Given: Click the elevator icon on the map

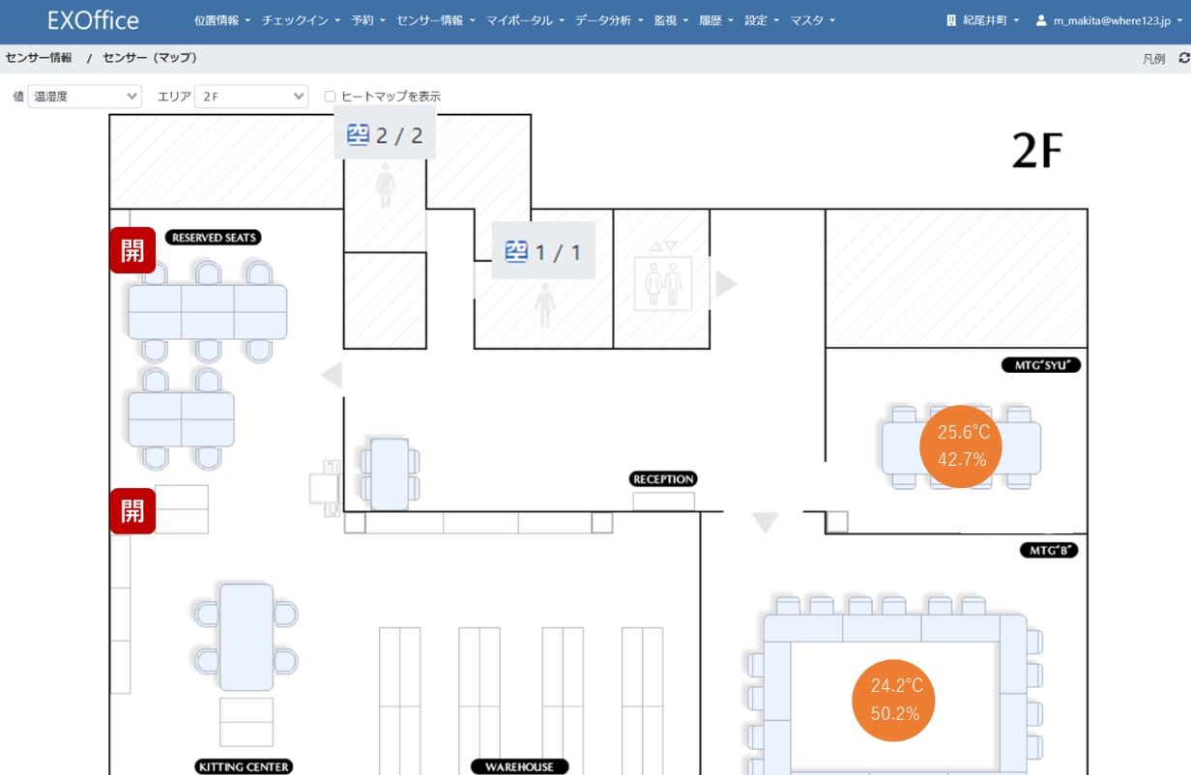Looking at the screenshot, I should (x=662, y=282).
